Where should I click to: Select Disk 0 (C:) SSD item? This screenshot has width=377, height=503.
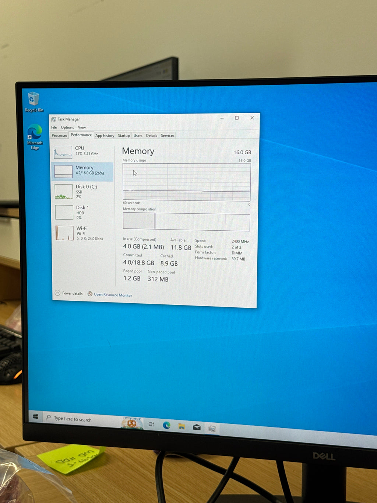click(82, 192)
